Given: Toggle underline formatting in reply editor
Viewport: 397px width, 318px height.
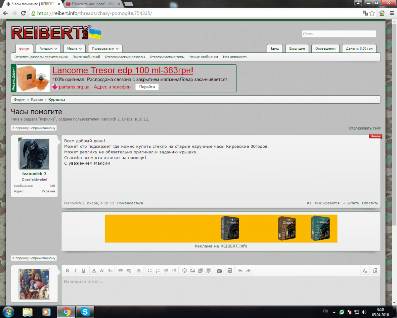Looking at the screenshot, I should click(83, 271).
